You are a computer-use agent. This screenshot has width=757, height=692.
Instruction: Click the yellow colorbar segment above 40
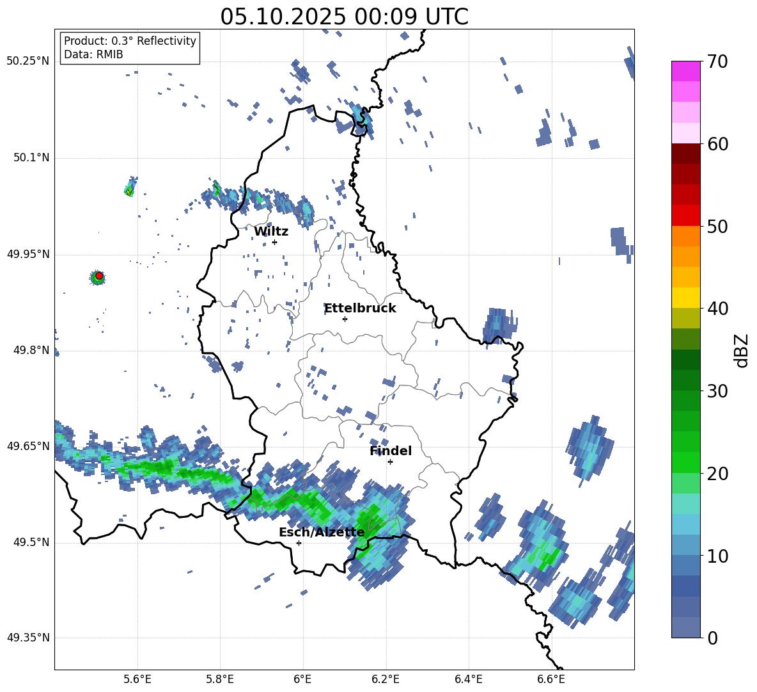(x=685, y=298)
